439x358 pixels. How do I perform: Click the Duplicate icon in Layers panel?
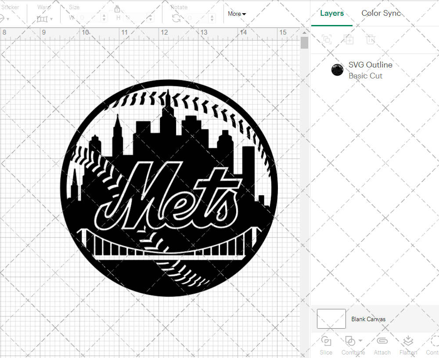349,39
